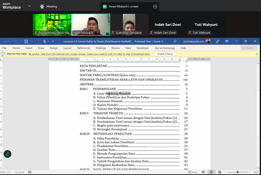The image size is (261, 175).
Task: Enable Focus mode in status bar
Action: 193,172
